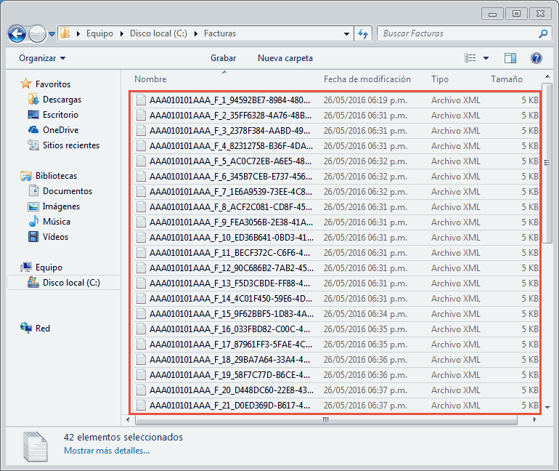Select file name AAA010101AAA_F_21_D0ED369D
Viewport: 559px width, 471px height.
(x=229, y=406)
